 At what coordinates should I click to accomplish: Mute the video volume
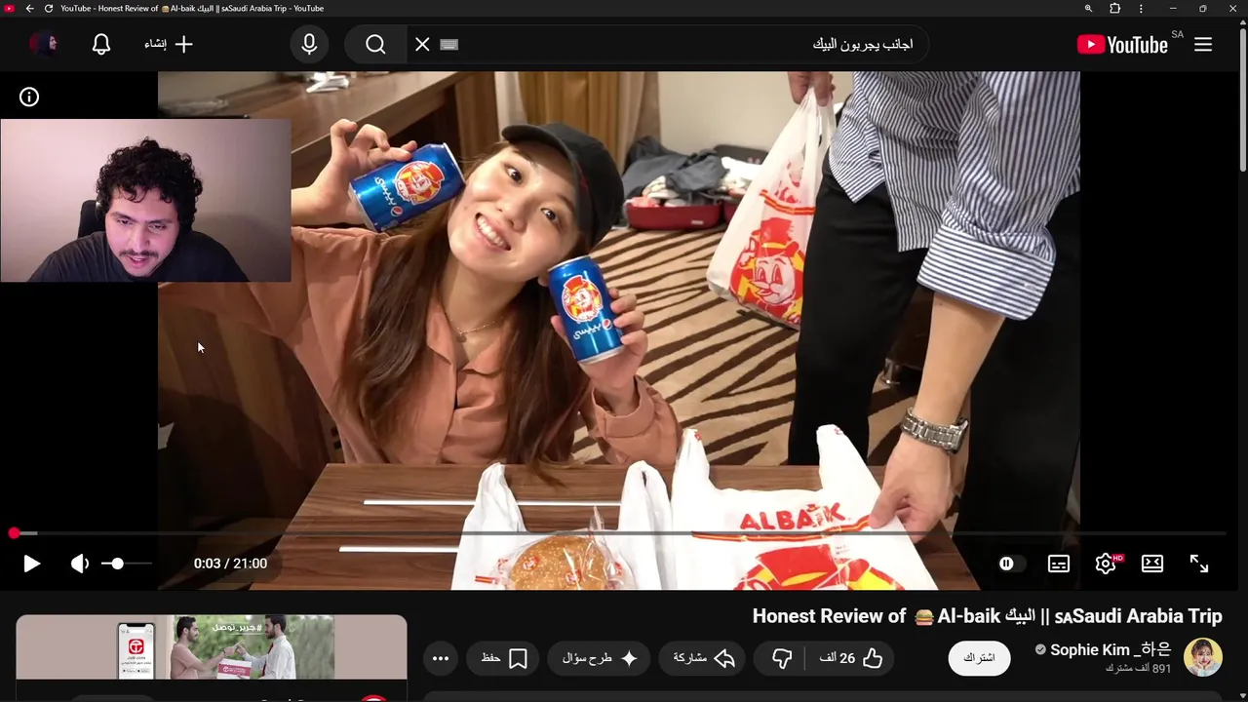click(80, 564)
